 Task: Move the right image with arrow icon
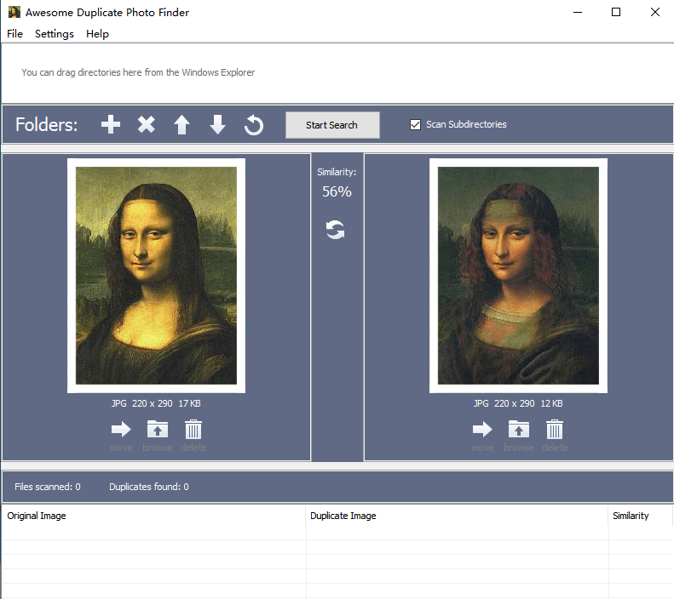482,429
